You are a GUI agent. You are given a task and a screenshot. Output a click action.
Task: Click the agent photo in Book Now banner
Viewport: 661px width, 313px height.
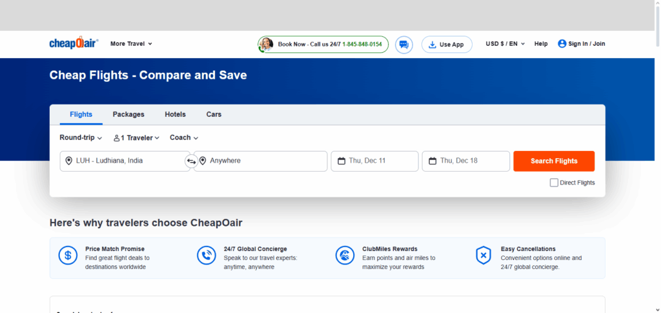tap(267, 45)
